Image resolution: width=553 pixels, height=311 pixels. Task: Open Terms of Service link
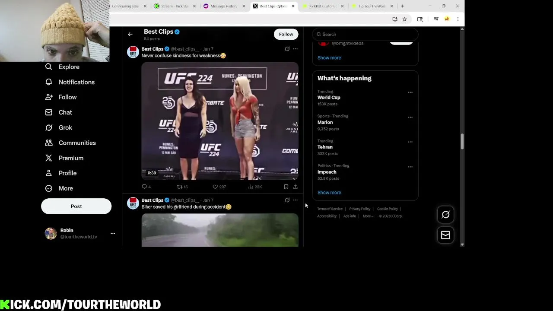[330, 209]
